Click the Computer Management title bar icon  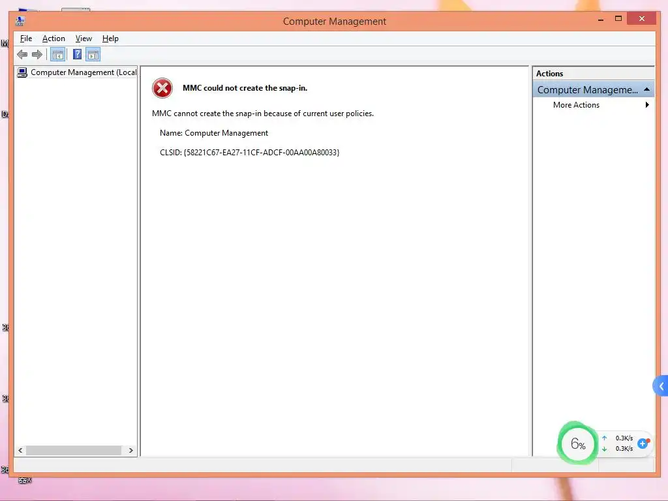pyautogui.click(x=20, y=21)
